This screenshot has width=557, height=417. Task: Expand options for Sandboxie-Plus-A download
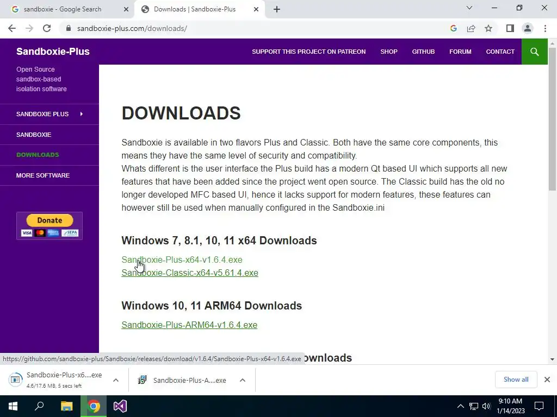click(x=243, y=380)
